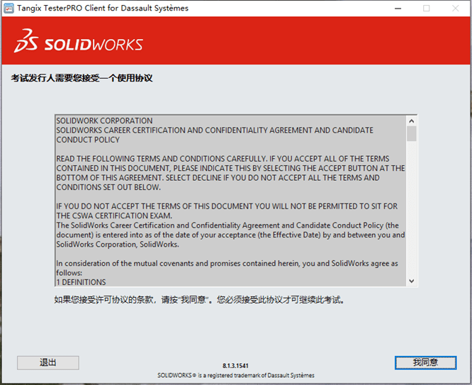Screen dimensions: 472x385
Task: Click the SOLIDWORKS wordmark in the banner
Action: (94, 45)
